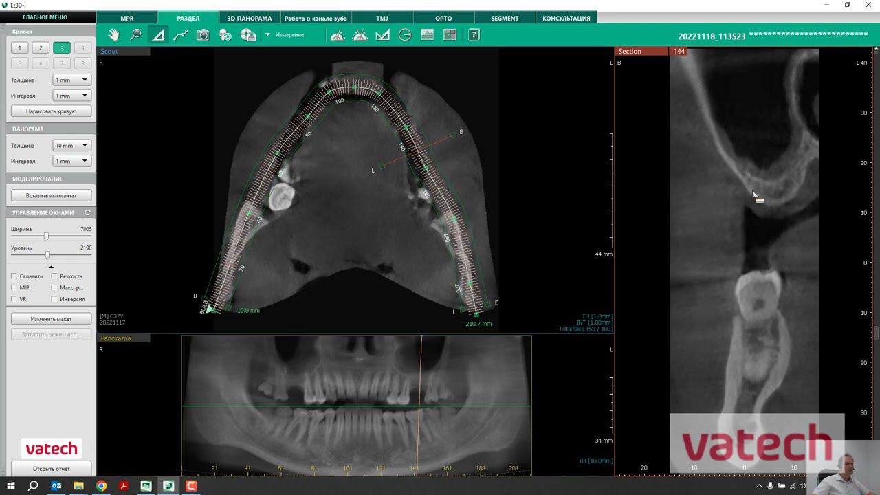This screenshot has width=880, height=495.
Task: Click the camera capture icon
Action: pyautogui.click(x=203, y=35)
